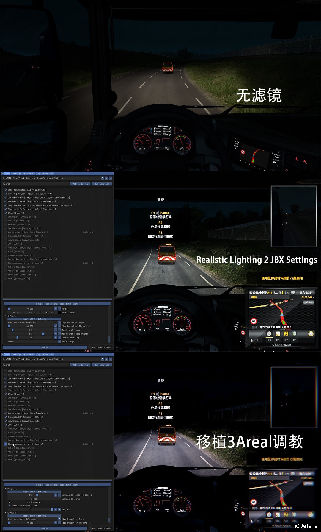Add a new preset with the plus in lower ReShade panel

click(x=107, y=359)
